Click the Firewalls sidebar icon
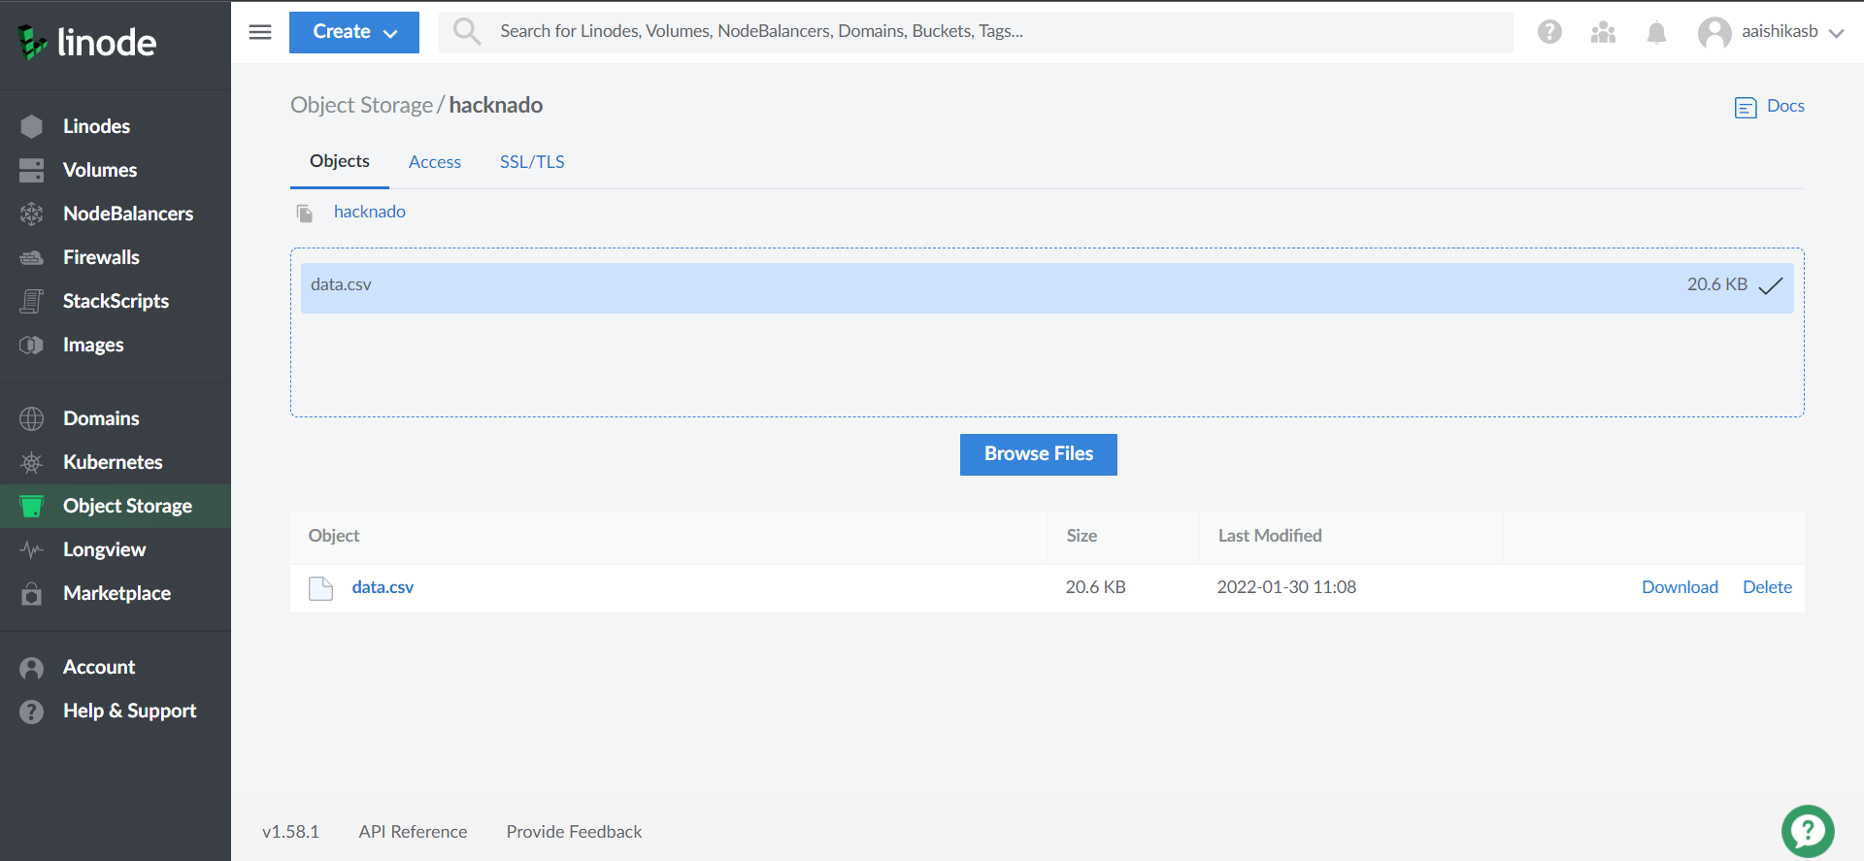1864x861 pixels. 32,257
